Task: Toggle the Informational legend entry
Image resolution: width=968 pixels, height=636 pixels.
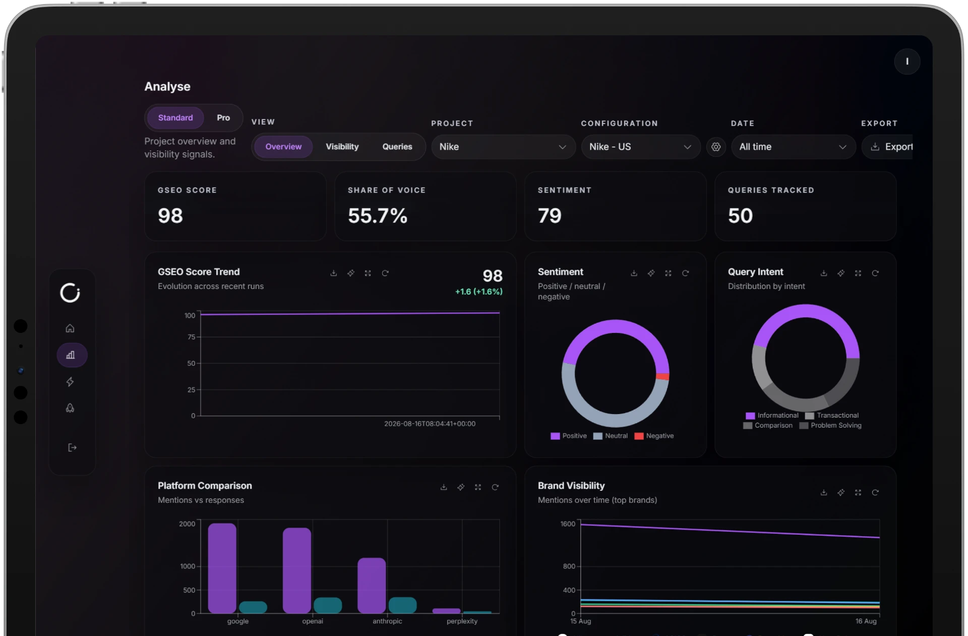Action: [772, 416]
